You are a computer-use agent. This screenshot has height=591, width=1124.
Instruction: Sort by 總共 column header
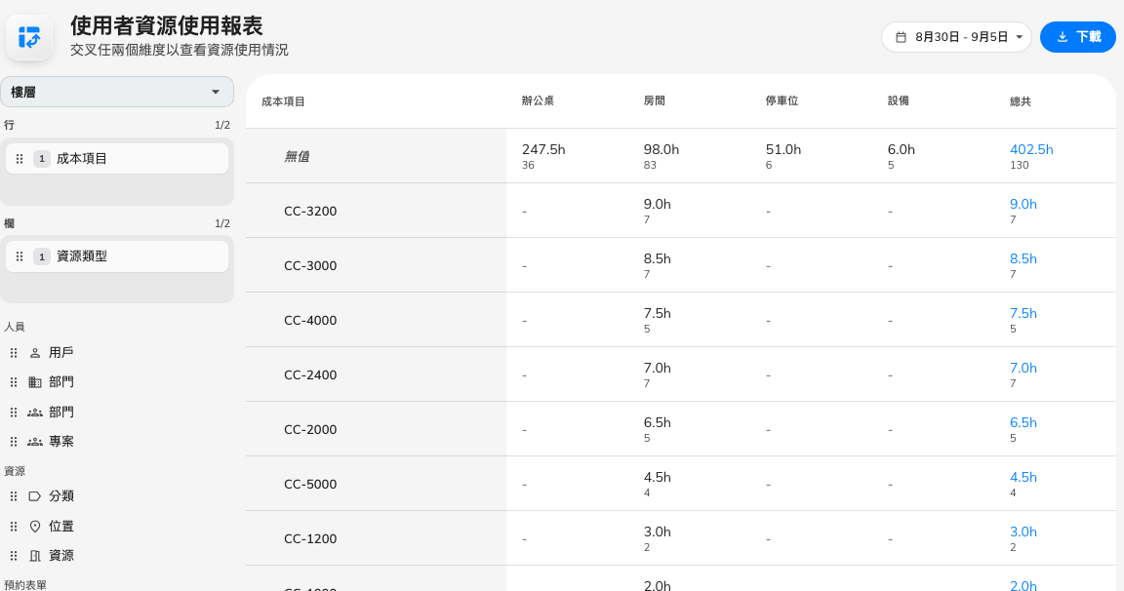[x=1021, y=101]
